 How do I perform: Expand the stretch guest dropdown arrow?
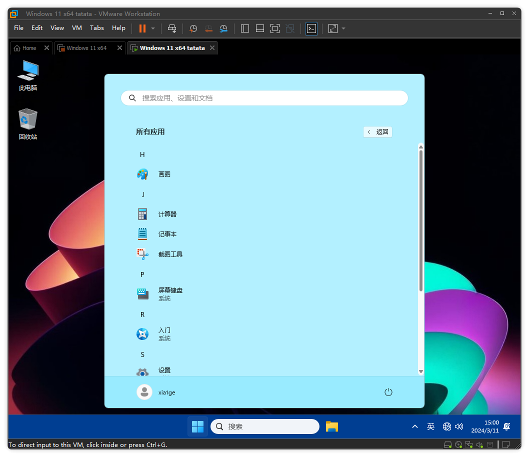click(343, 28)
